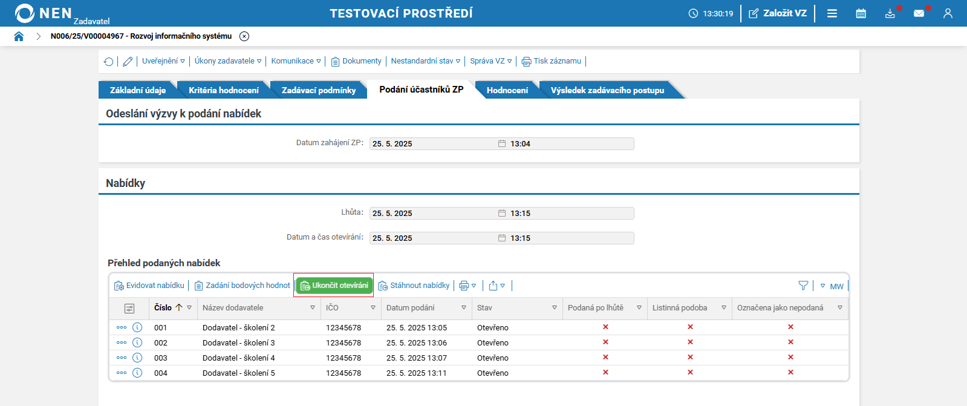The image size is (967, 406).
Task: Switch to the Kritéria hodnocení tab
Action: (224, 90)
